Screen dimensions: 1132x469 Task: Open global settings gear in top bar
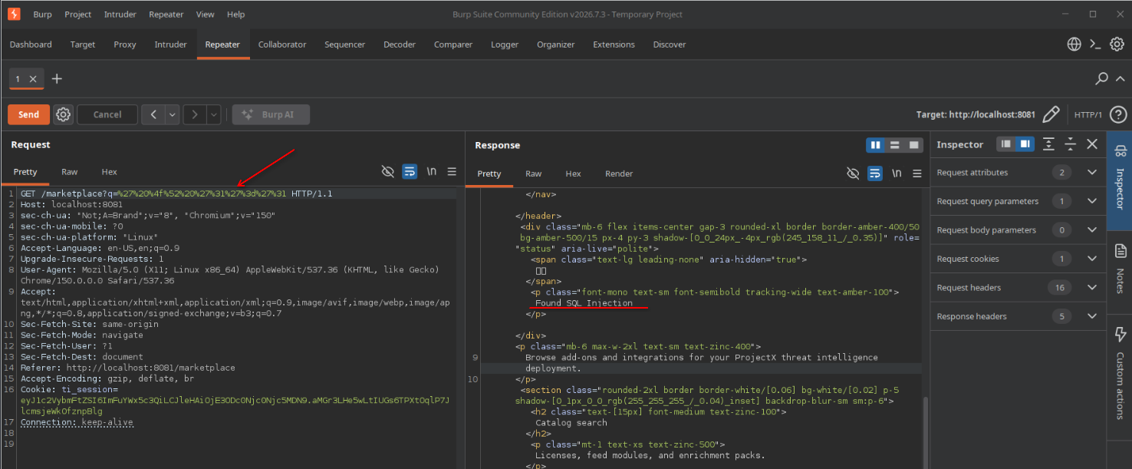tap(1117, 45)
